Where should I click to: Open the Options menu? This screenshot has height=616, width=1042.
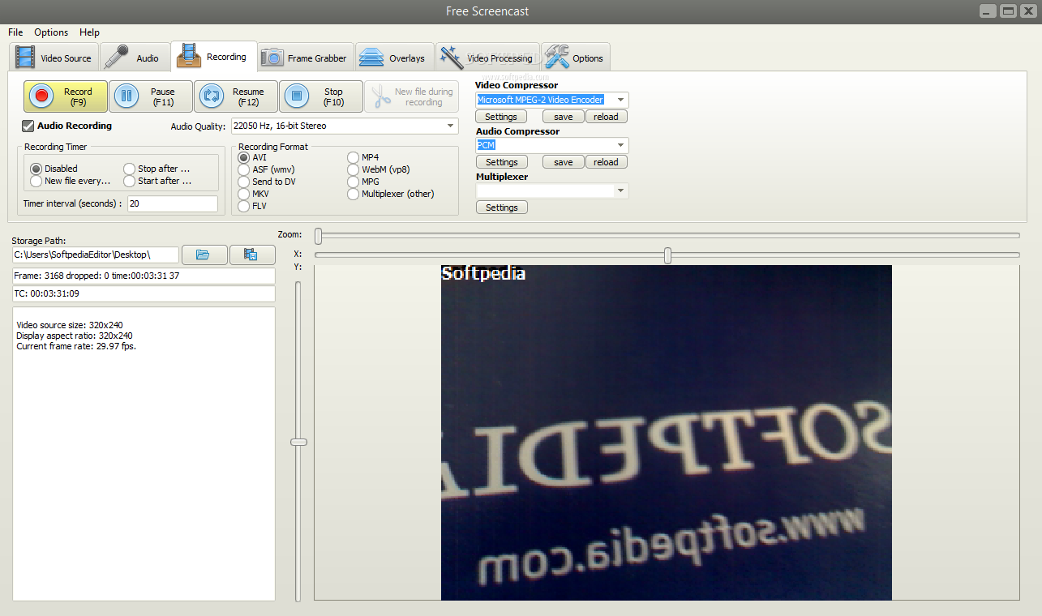pyautogui.click(x=51, y=32)
